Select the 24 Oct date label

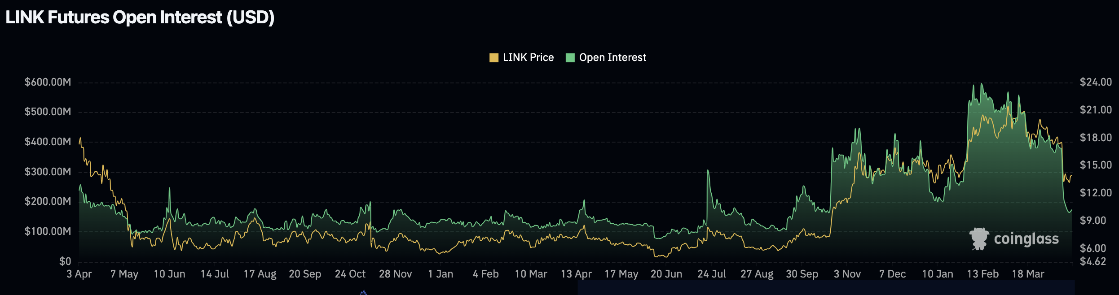[350, 274]
